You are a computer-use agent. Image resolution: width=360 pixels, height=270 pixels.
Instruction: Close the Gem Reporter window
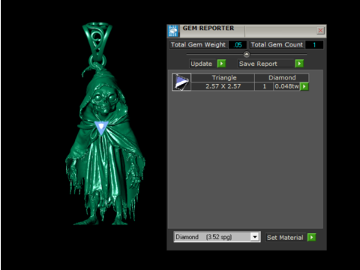tap(320, 31)
